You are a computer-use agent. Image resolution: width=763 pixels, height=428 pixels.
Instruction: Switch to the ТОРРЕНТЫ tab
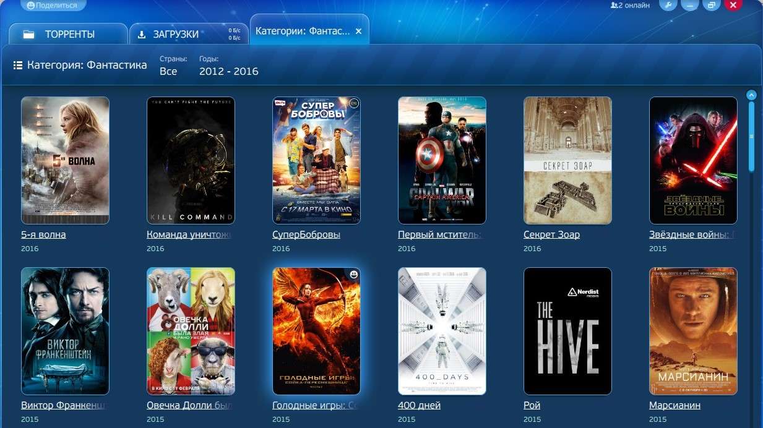[69, 35]
